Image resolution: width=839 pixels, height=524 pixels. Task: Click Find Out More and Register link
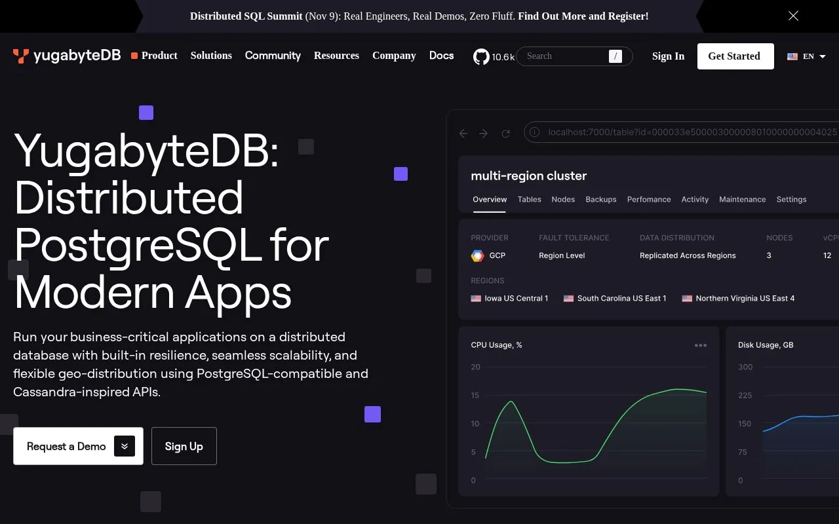click(x=583, y=16)
